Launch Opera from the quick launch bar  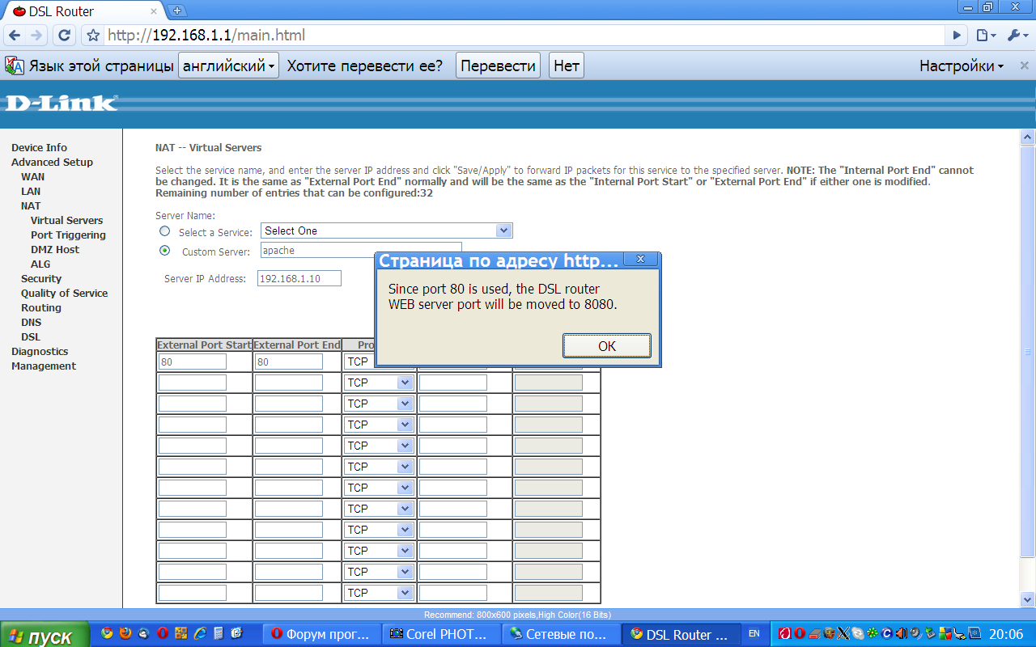pyautogui.click(x=163, y=634)
